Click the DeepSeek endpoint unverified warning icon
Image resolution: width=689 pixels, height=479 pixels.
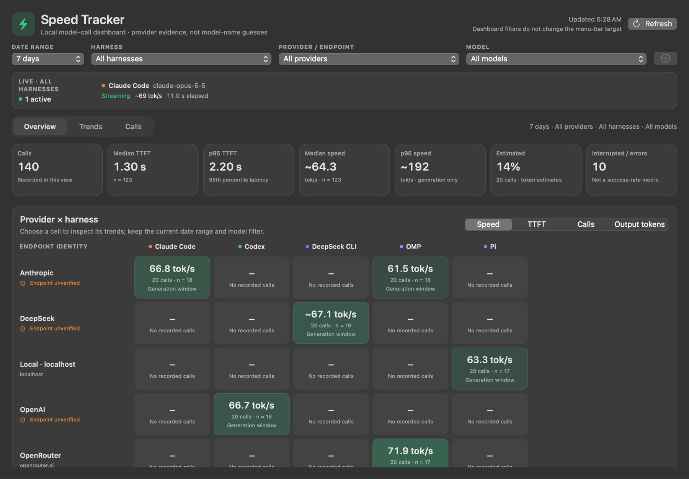[x=23, y=329]
